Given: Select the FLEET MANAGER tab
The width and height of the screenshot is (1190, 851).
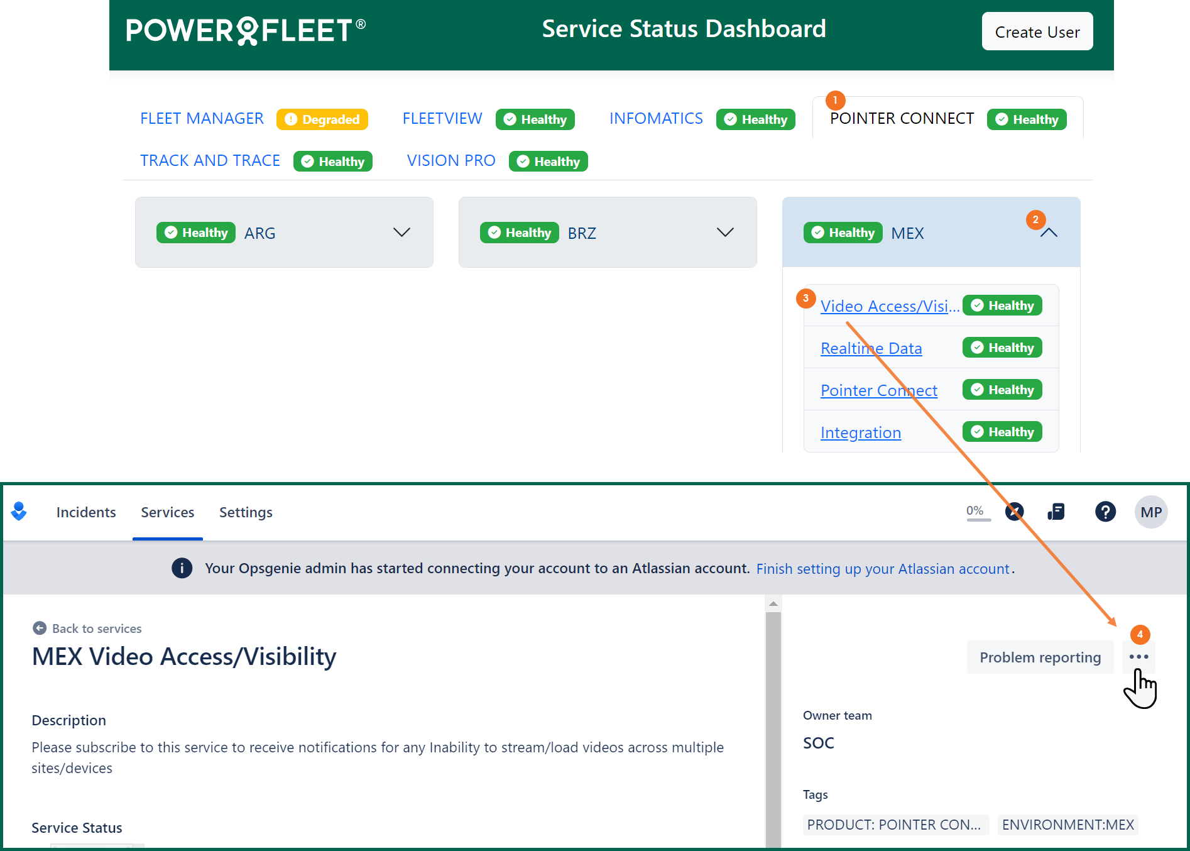Looking at the screenshot, I should pos(202,119).
